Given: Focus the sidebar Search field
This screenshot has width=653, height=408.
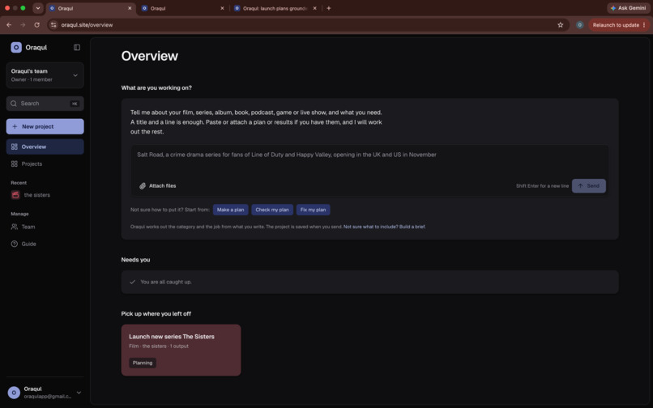Looking at the screenshot, I should tap(45, 104).
